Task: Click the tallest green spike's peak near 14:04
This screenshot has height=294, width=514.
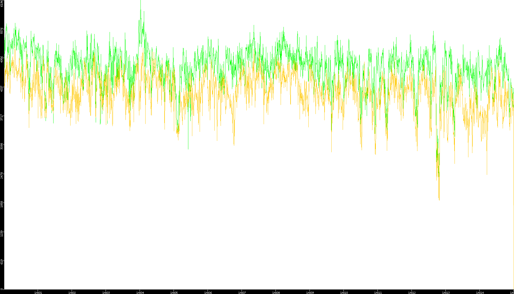Action: pos(140,1)
